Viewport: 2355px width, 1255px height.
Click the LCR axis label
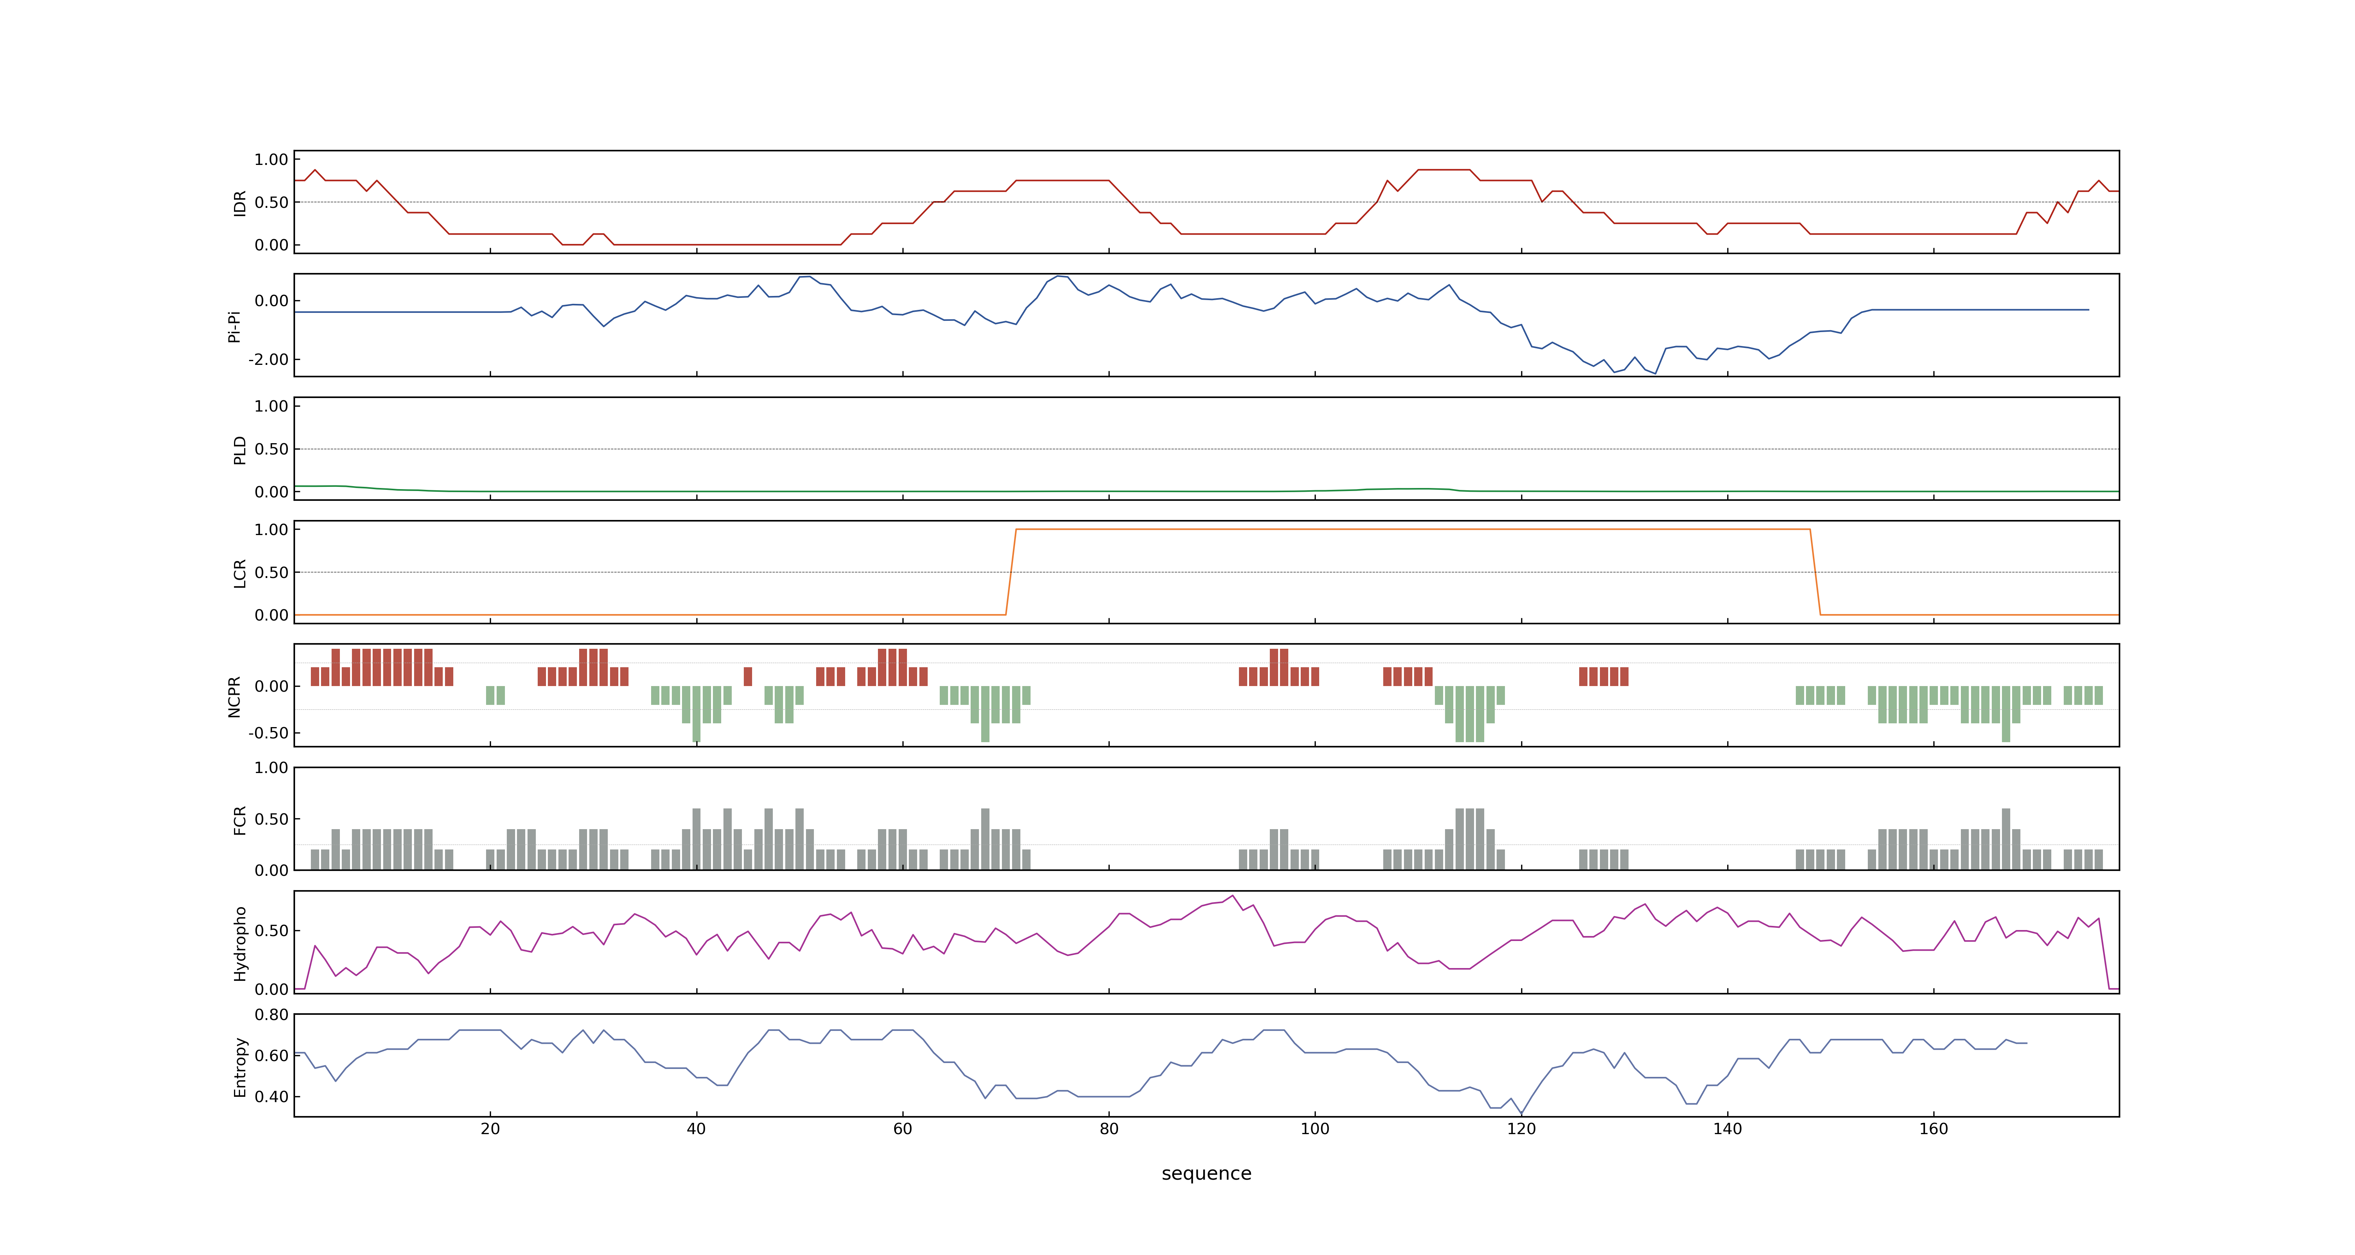pos(240,573)
